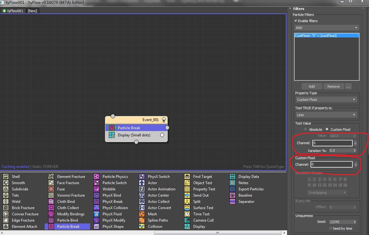Select the Absolute radio button
This screenshot has height=235, width=369.
coord(306,129)
